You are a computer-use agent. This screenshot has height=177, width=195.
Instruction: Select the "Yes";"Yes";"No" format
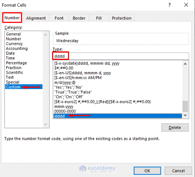[118, 87]
